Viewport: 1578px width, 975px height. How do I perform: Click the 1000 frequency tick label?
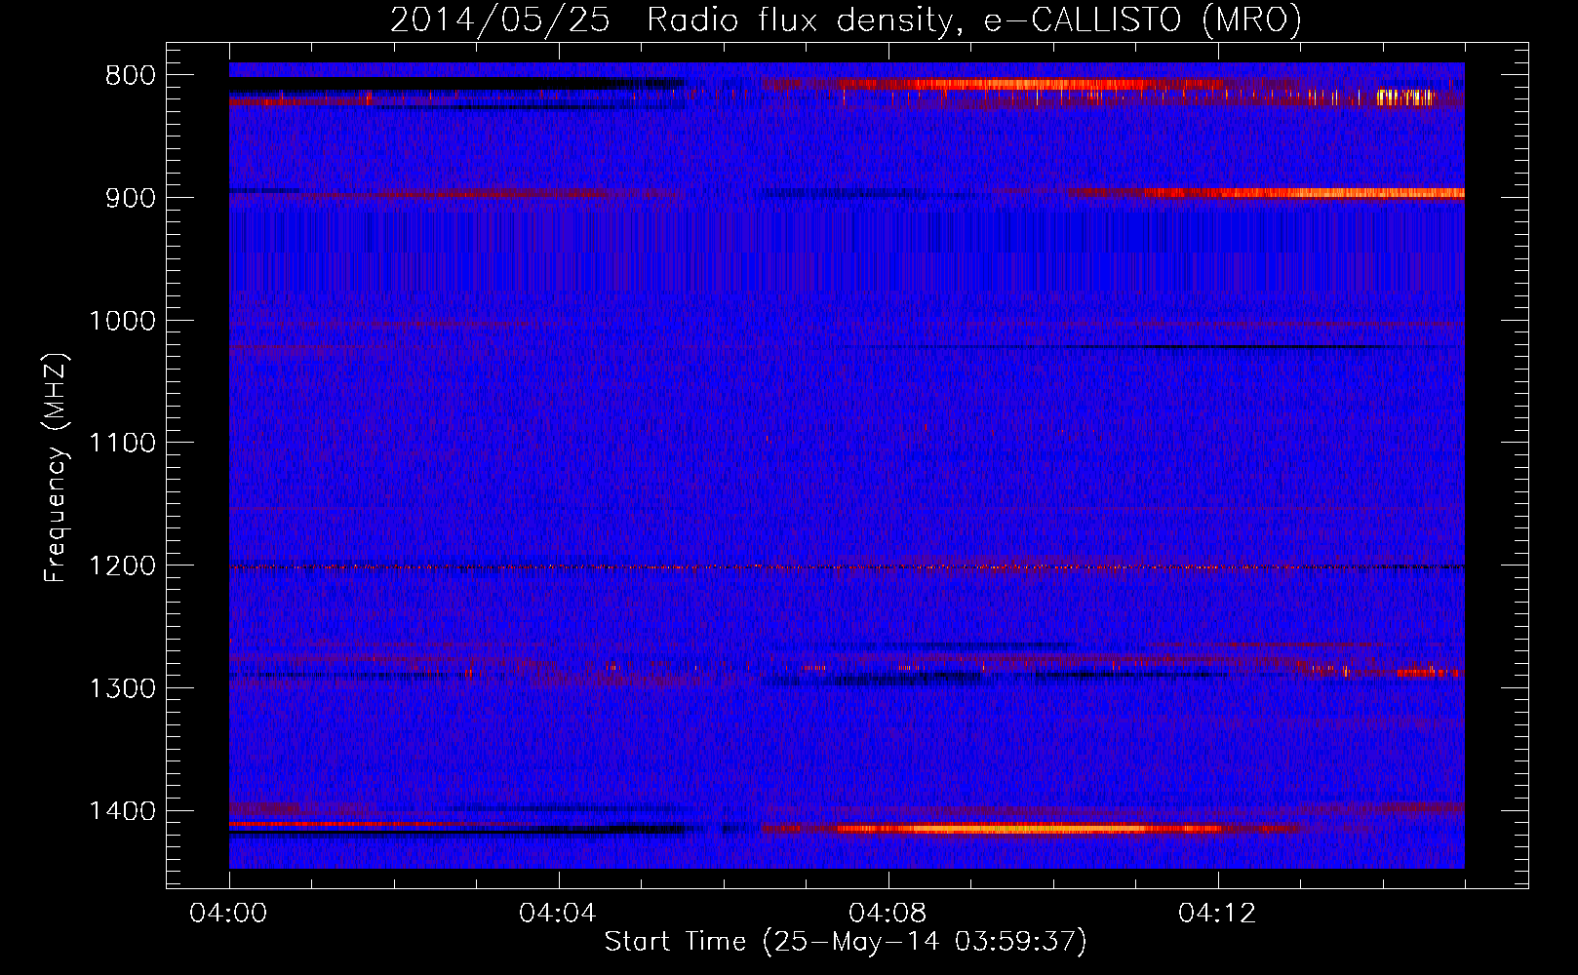click(123, 321)
